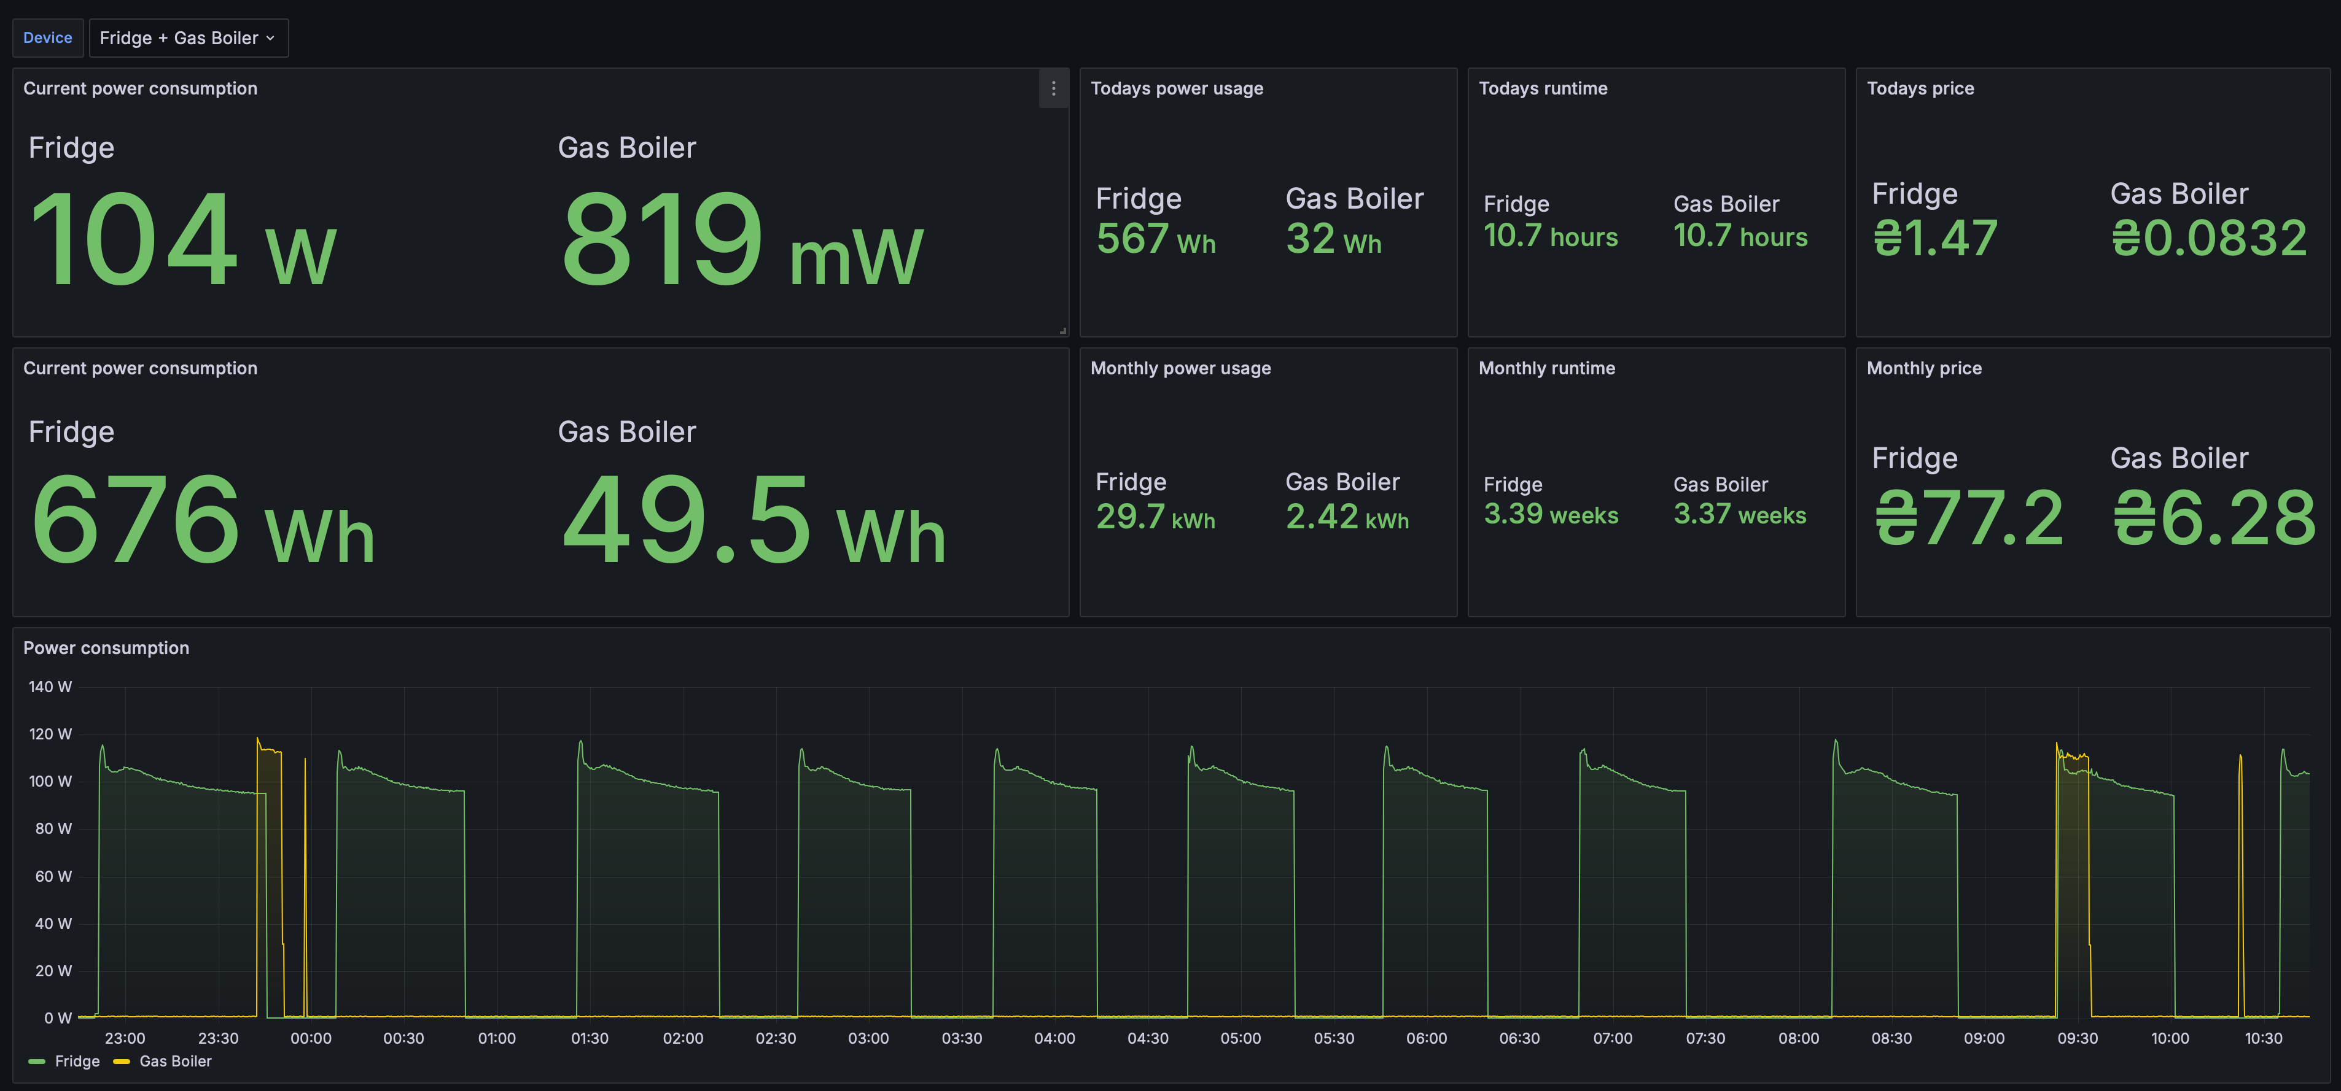The width and height of the screenshot is (2341, 1091).
Task: Open the Fridge + Gas Boiler device dropdown
Action: pos(188,38)
